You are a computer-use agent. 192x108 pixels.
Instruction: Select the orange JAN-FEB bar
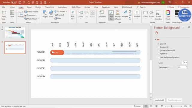(57, 52)
